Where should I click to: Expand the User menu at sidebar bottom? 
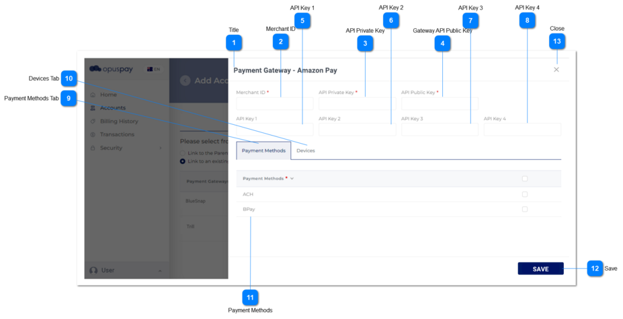[x=160, y=271]
